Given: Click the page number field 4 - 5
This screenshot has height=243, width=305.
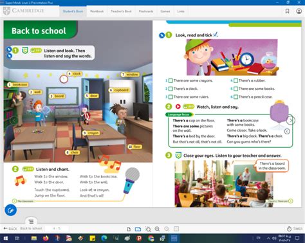Looking at the screenshot, I should [x=57, y=229].
